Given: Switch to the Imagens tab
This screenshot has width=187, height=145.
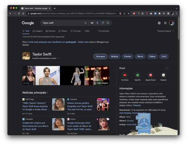Looking at the screenshot, I should click(38, 31).
